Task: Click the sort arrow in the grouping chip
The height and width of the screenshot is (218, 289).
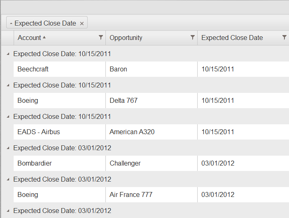Action: tap(11, 24)
